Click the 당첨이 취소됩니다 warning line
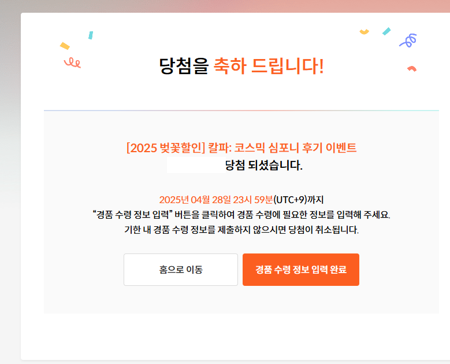 (x=241, y=230)
